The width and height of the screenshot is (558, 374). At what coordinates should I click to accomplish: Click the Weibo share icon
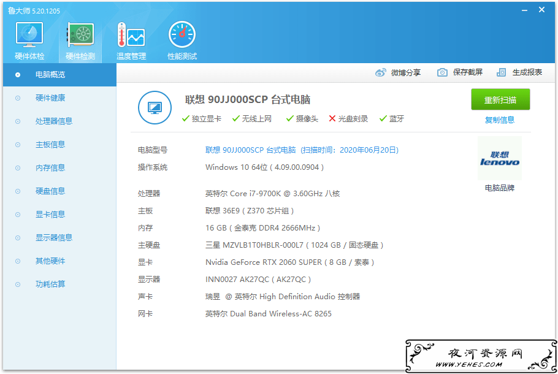pyautogui.click(x=380, y=72)
